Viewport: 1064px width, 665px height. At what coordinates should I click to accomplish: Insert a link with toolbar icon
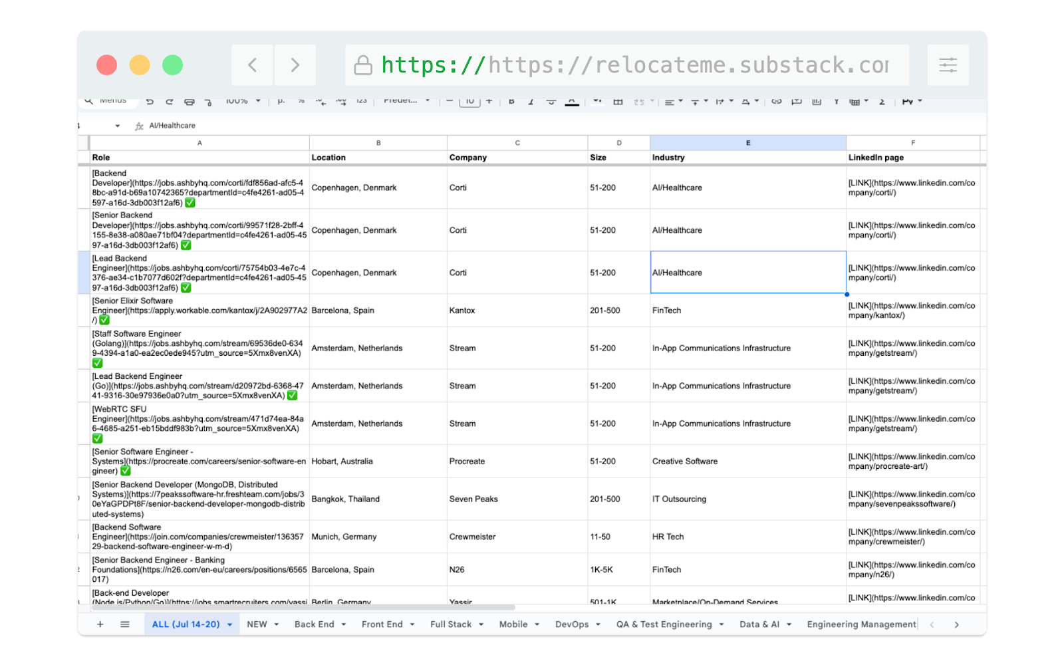click(x=777, y=101)
